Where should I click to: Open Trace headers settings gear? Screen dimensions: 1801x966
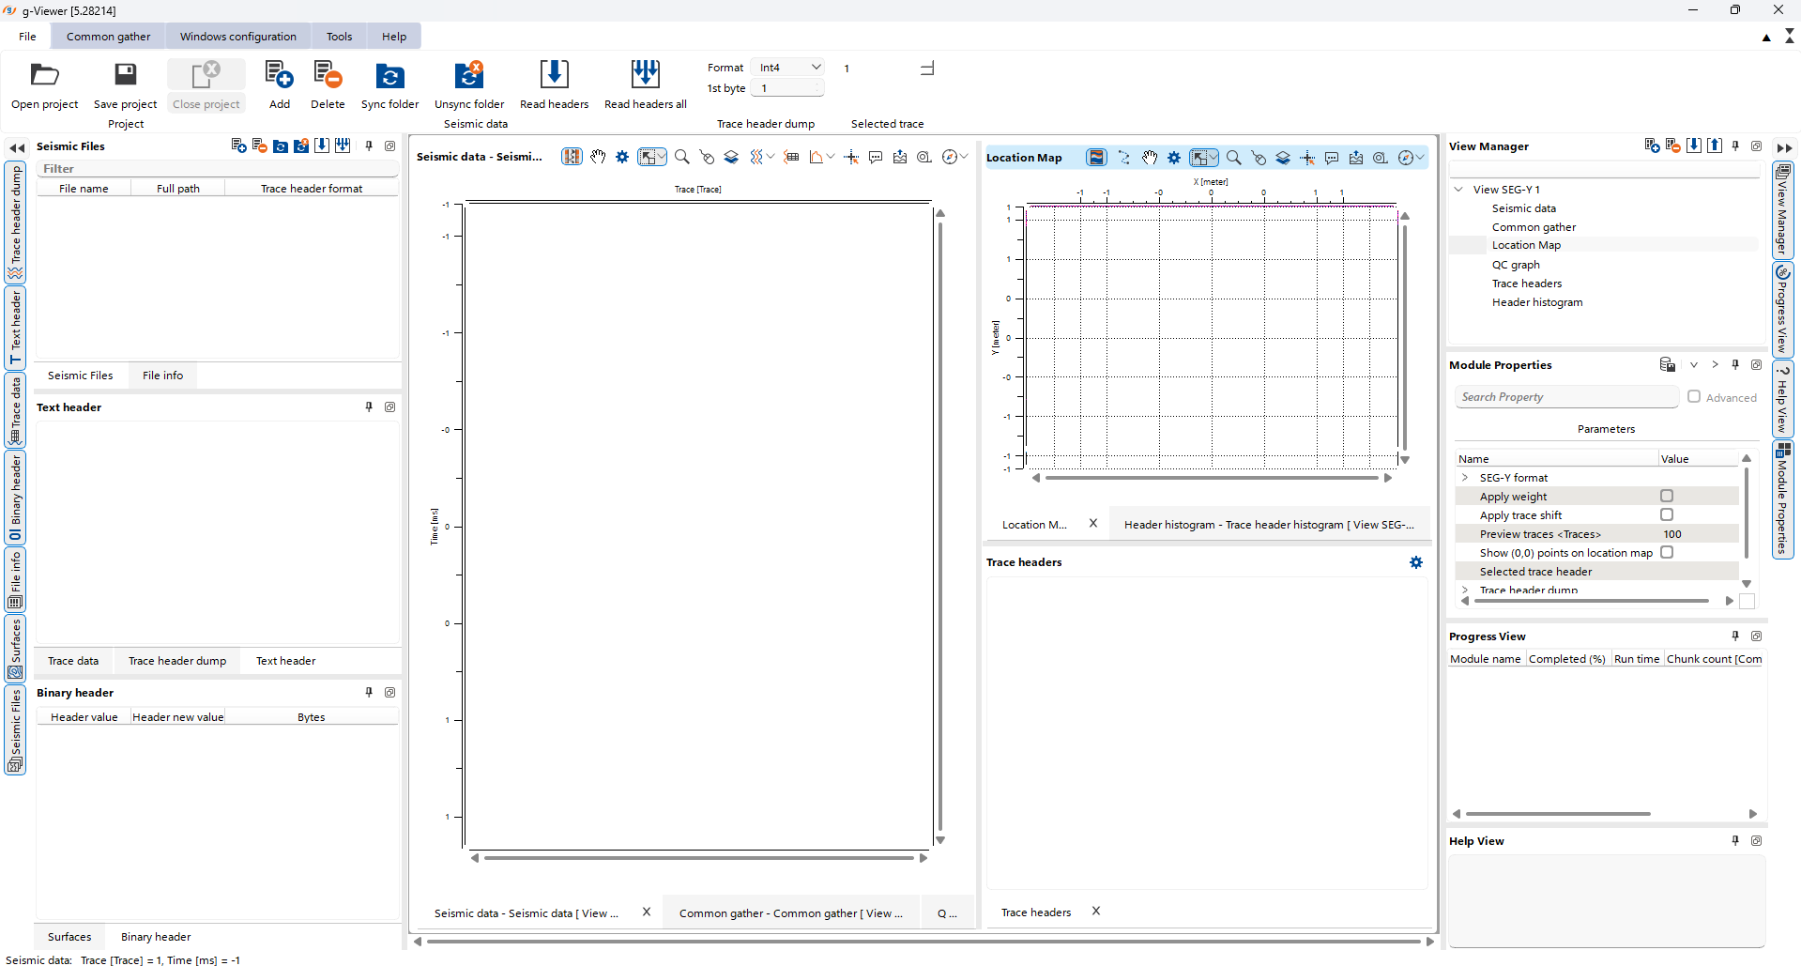pyautogui.click(x=1415, y=562)
